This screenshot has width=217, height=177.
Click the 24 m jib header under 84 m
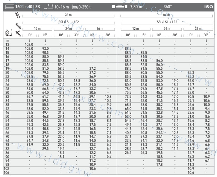coord(167,29)
